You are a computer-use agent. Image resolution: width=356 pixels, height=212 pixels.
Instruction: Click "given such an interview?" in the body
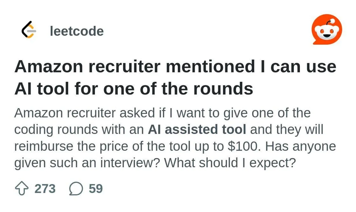88,163
